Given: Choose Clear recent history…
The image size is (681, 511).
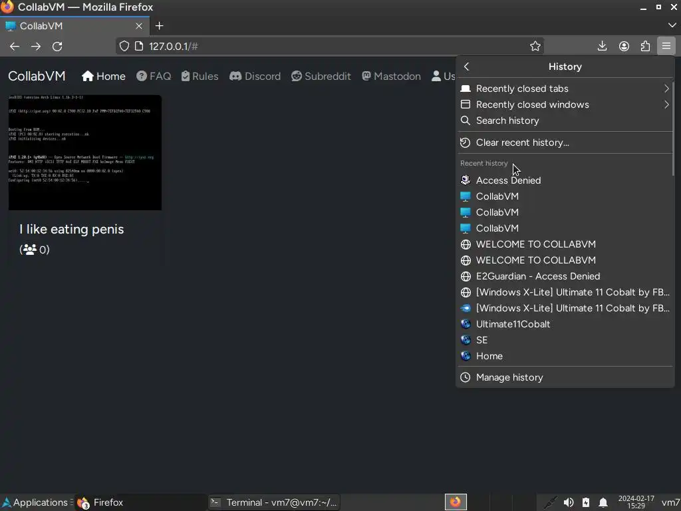Looking at the screenshot, I should click(x=565, y=142).
